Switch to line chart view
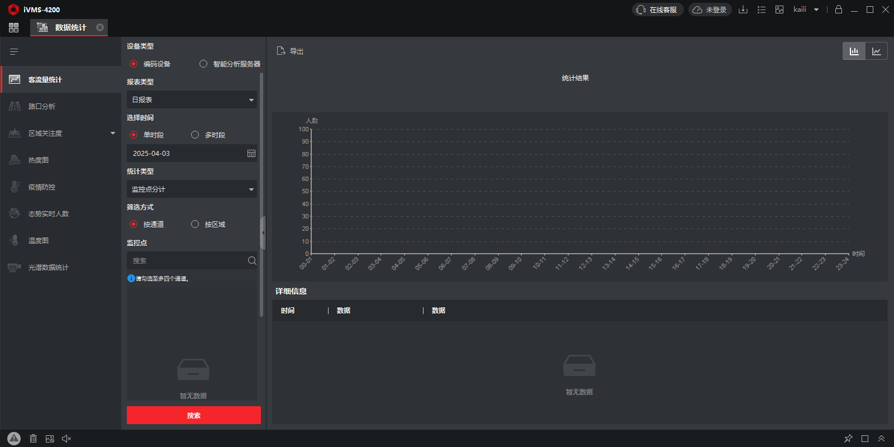 pos(876,51)
